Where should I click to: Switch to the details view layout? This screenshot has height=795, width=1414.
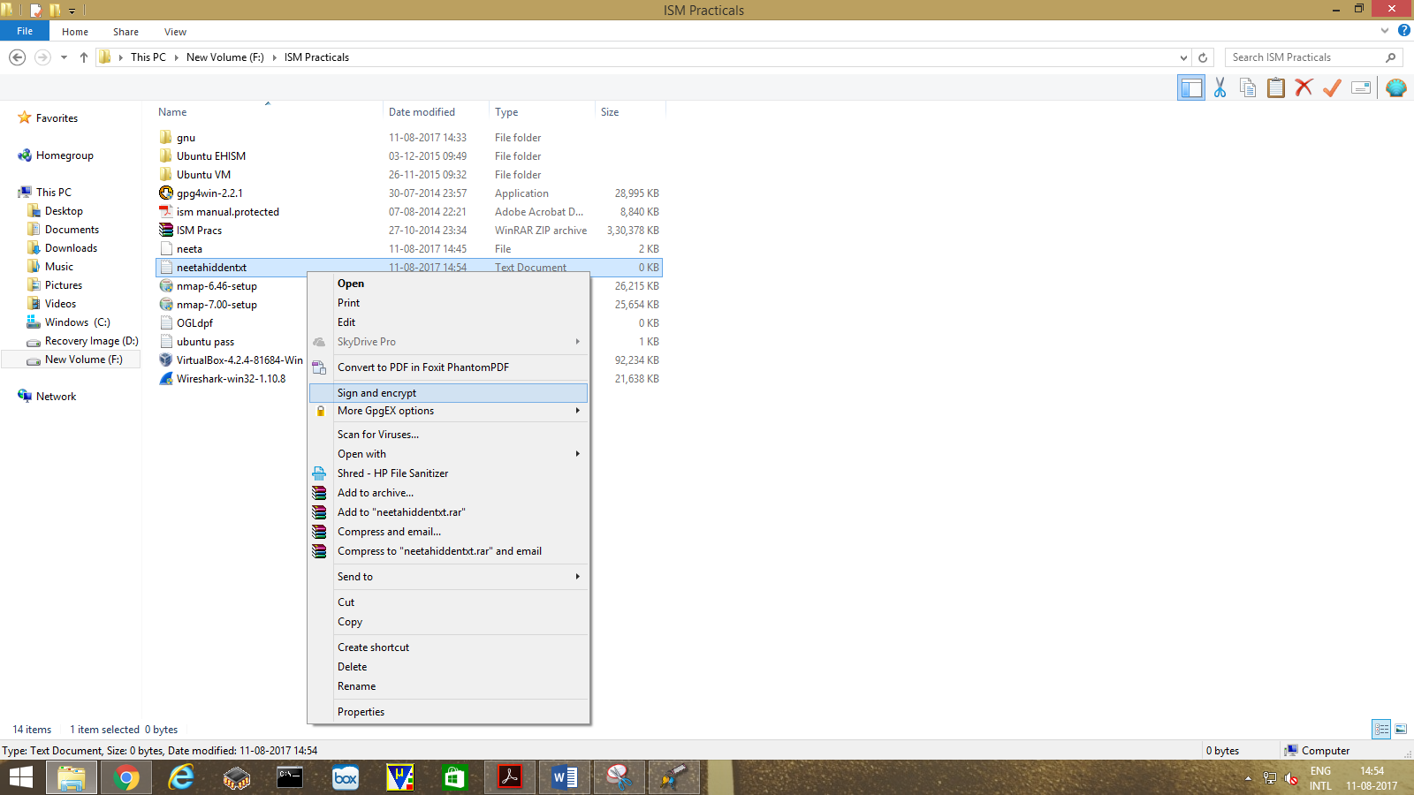coord(1381,729)
